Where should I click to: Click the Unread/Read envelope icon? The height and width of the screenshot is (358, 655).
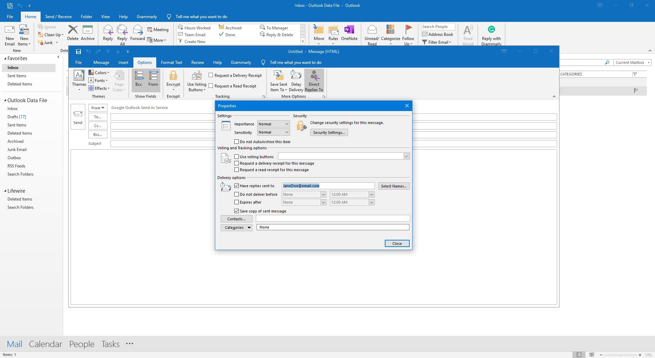(x=372, y=30)
